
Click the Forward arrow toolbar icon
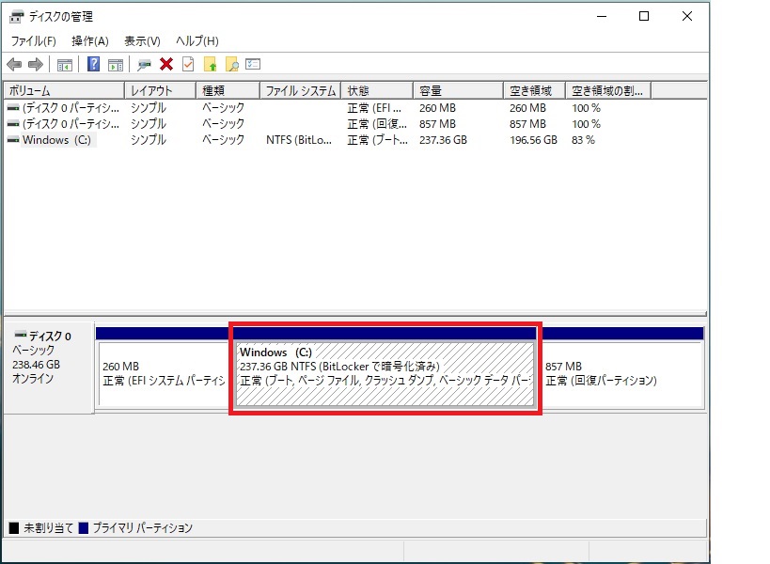[36, 65]
